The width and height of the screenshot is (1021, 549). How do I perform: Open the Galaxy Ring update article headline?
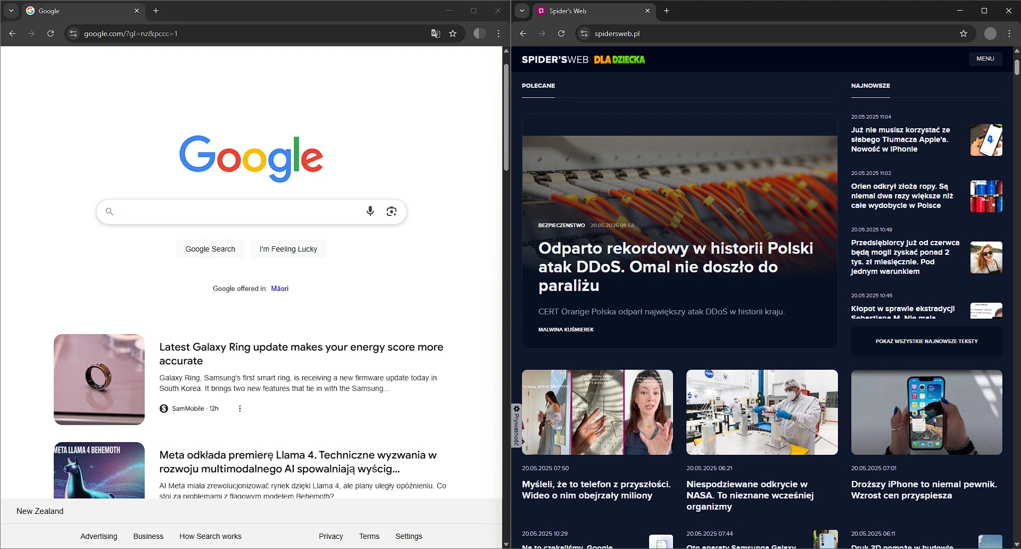coord(301,354)
